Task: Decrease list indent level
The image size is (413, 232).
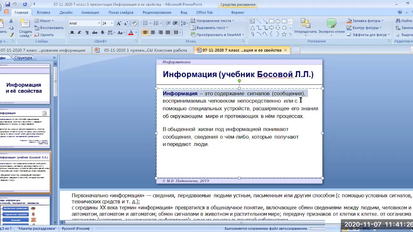Action: coord(167,23)
